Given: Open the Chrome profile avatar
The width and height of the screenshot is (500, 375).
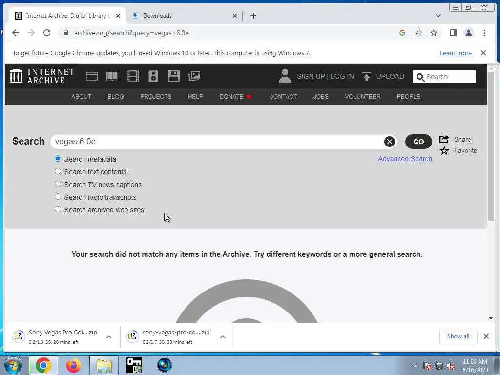Looking at the screenshot, I should [468, 33].
